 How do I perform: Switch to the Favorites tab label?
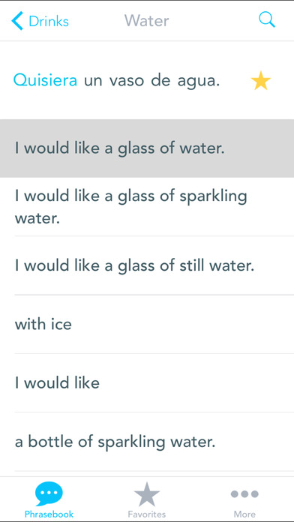147,514
